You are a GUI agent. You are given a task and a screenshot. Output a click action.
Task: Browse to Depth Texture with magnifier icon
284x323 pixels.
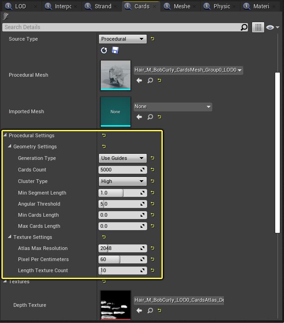(x=150, y=311)
